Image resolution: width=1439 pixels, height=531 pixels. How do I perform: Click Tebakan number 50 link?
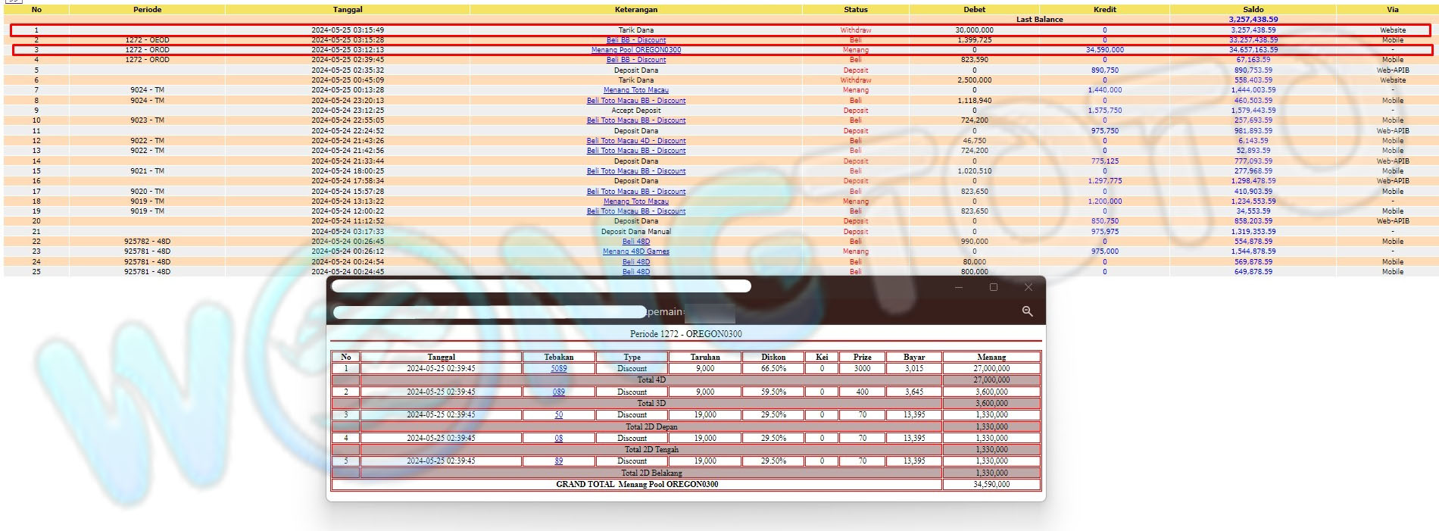pyautogui.click(x=558, y=415)
